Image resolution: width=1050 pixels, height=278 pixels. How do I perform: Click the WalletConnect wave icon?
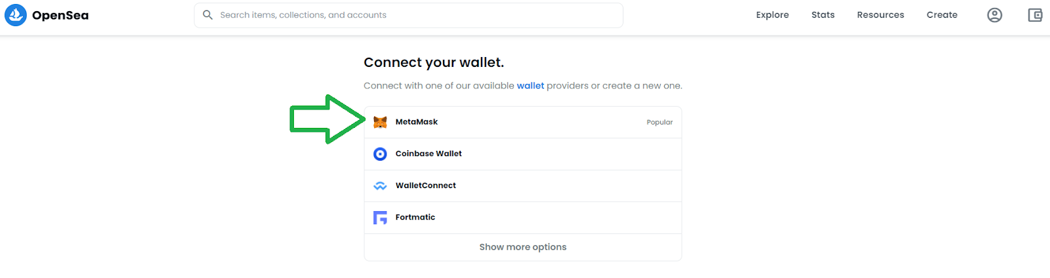pyautogui.click(x=380, y=186)
